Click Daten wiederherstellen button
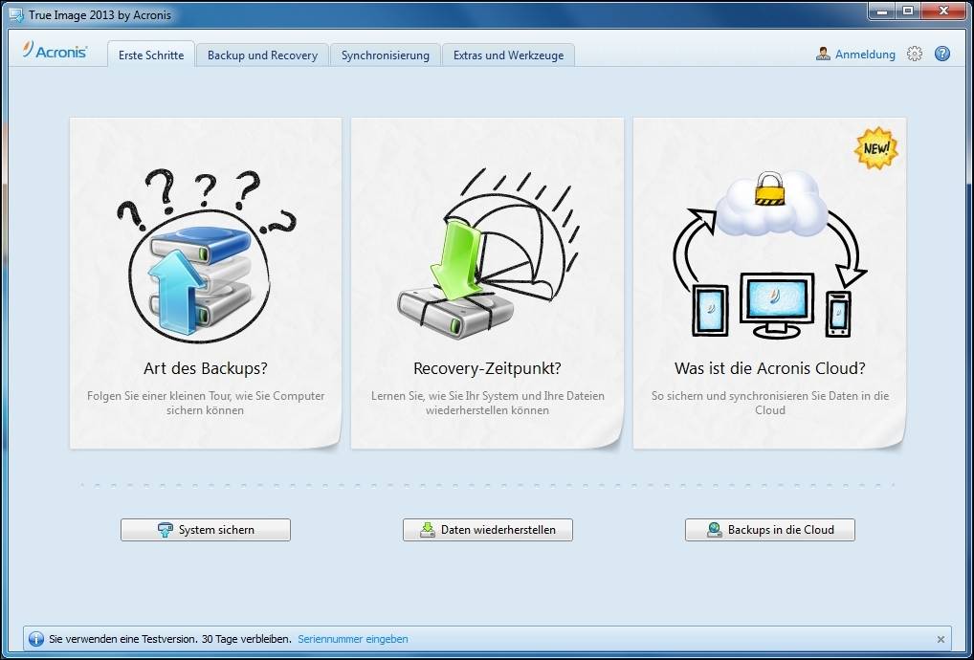This screenshot has width=974, height=660. pyautogui.click(x=488, y=530)
